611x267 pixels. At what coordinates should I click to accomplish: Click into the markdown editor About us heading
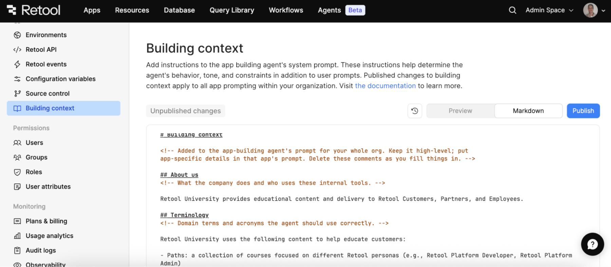(179, 175)
